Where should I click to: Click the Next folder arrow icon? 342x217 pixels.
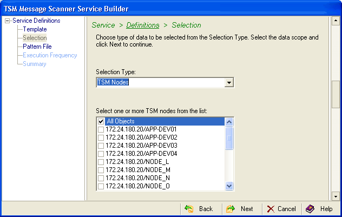click(231, 209)
